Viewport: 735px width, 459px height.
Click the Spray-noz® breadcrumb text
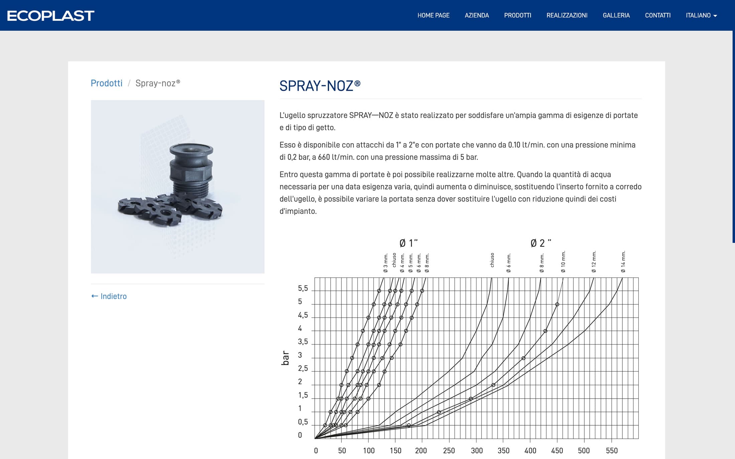158,83
